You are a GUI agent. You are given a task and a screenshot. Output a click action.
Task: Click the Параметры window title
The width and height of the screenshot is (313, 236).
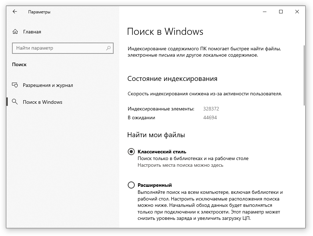(39, 12)
